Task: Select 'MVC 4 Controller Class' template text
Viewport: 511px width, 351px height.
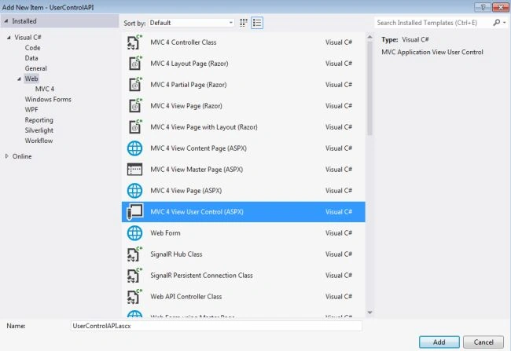Action: click(183, 42)
